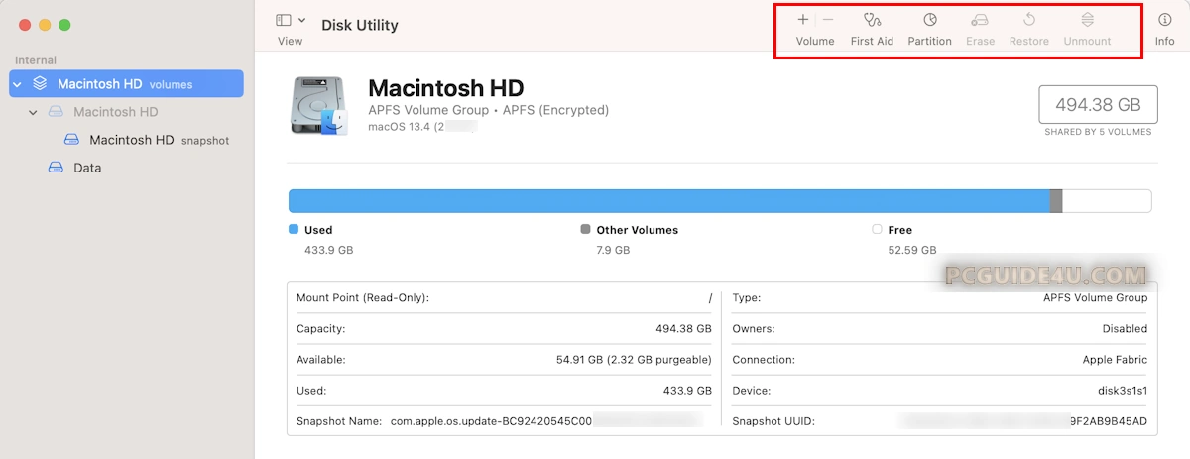Add a volume with plus icon
This screenshot has width=1190, height=459.
[x=802, y=20]
